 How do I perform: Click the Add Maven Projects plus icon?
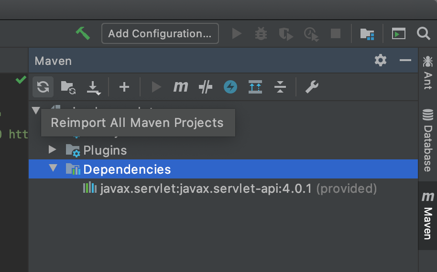point(124,87)
